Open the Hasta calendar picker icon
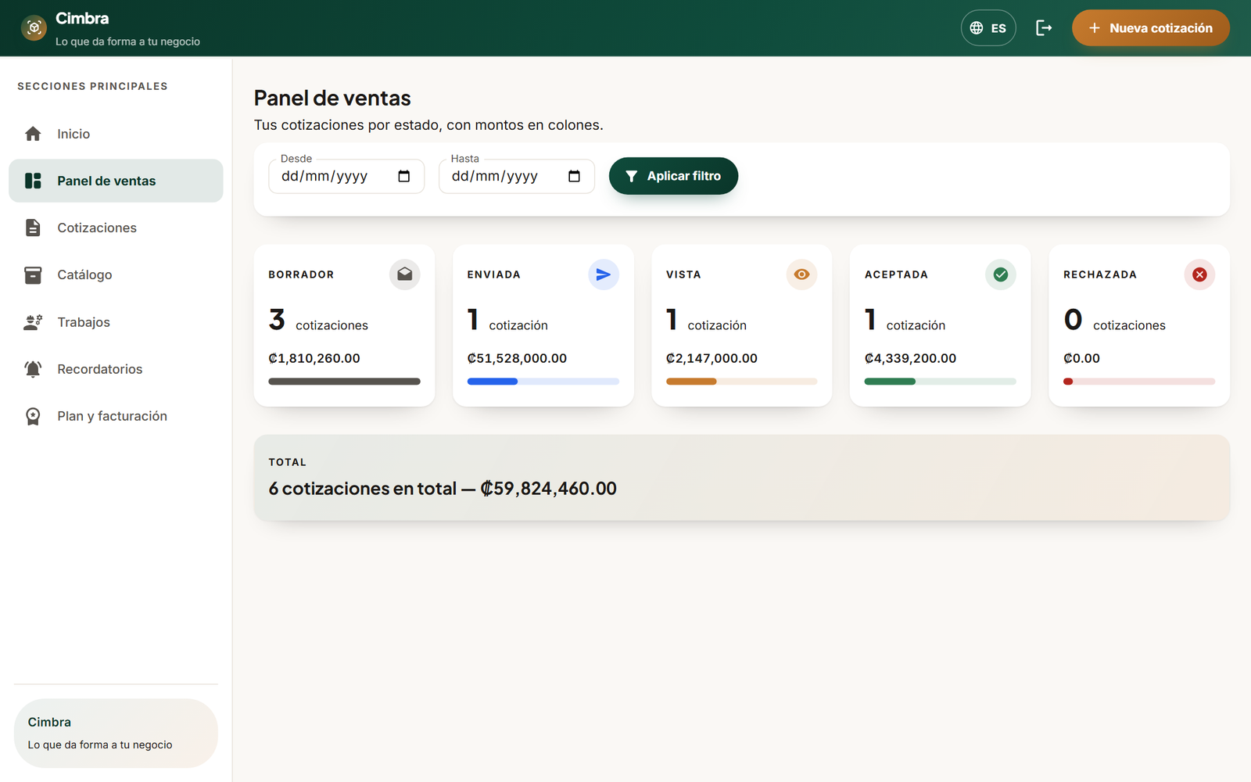Image resolution: width=1251 pixels, height=782 pixels. click(574, 176)
